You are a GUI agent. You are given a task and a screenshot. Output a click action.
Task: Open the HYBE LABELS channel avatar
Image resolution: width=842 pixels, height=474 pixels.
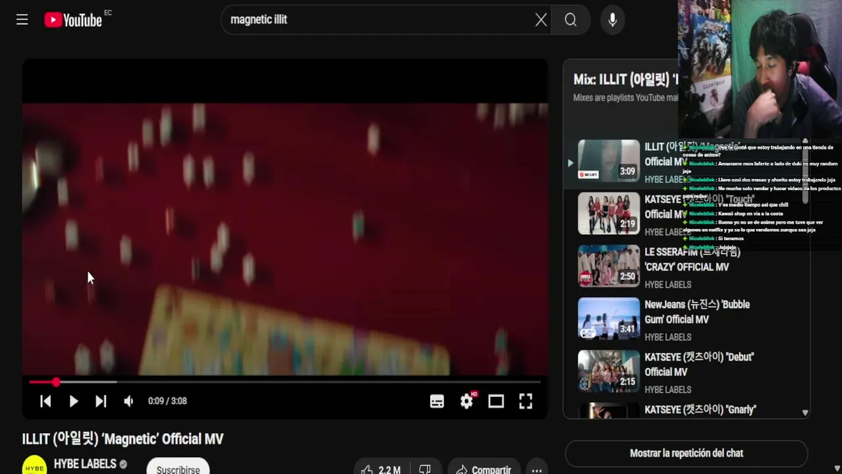34,466
